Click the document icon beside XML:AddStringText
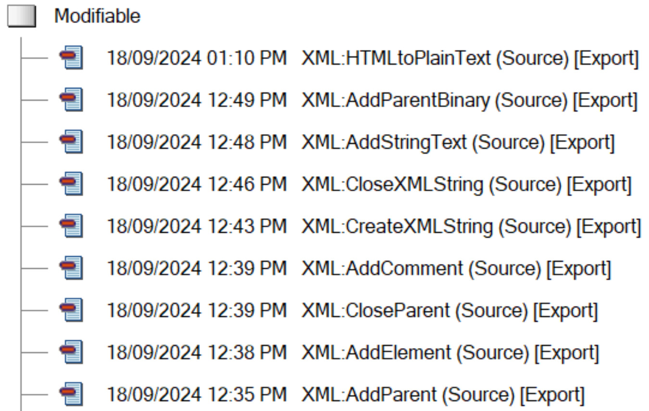The width and height of the screenshot is (649, 411). click(x=72, y=142)
